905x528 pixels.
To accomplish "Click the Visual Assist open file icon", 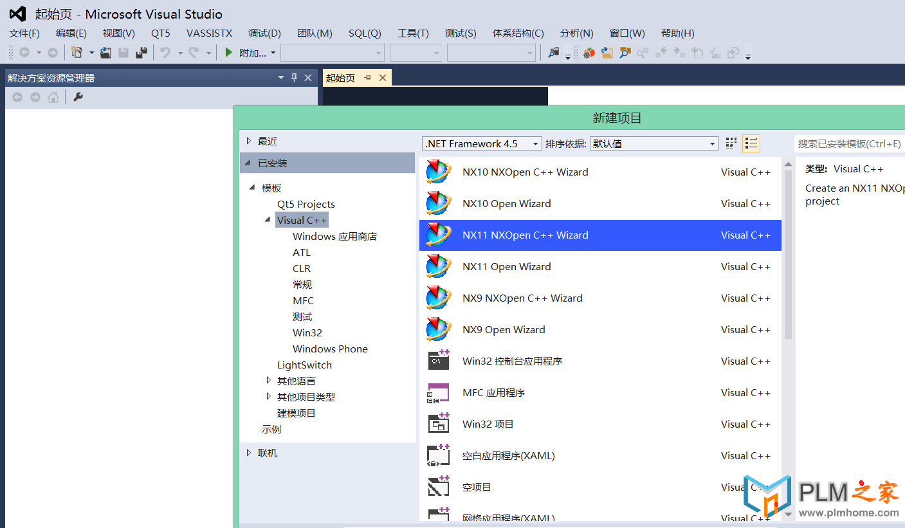I will click(x=607, y=53).
